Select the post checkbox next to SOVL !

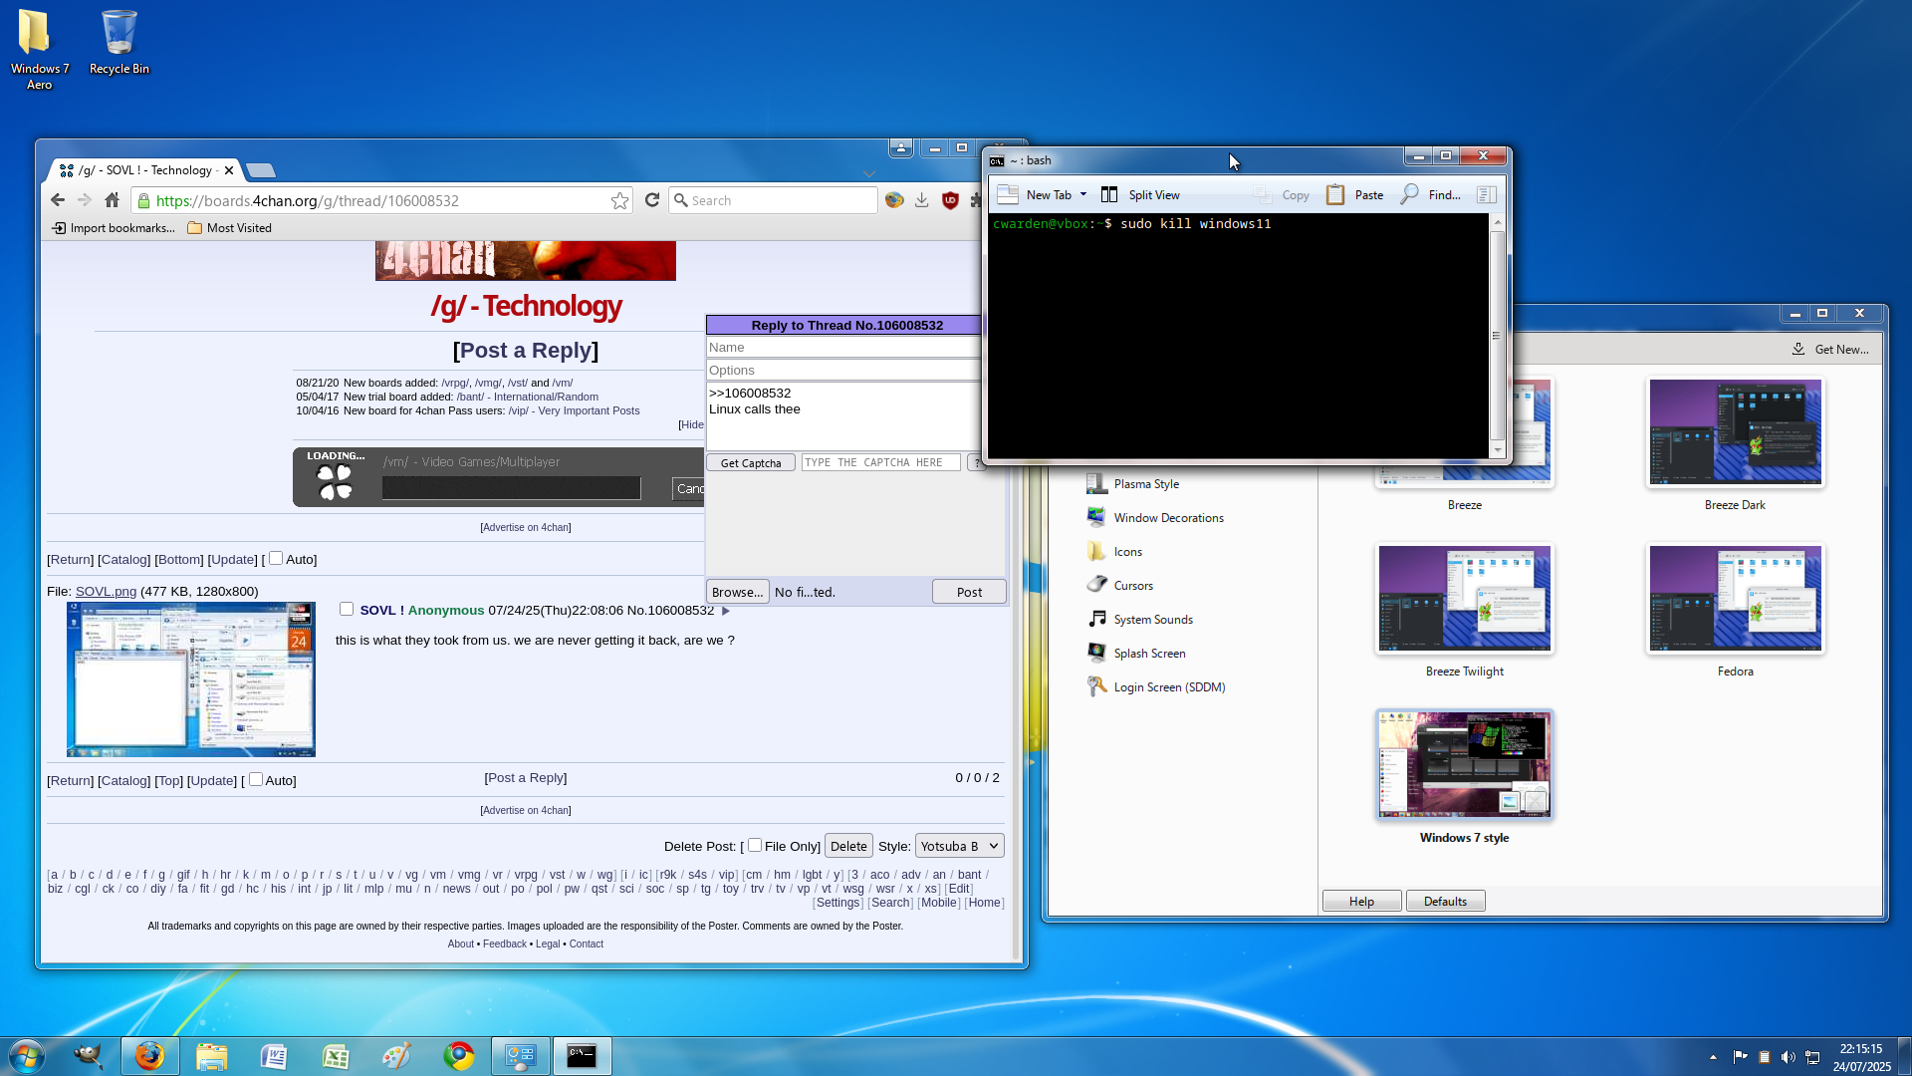point(347,609)
